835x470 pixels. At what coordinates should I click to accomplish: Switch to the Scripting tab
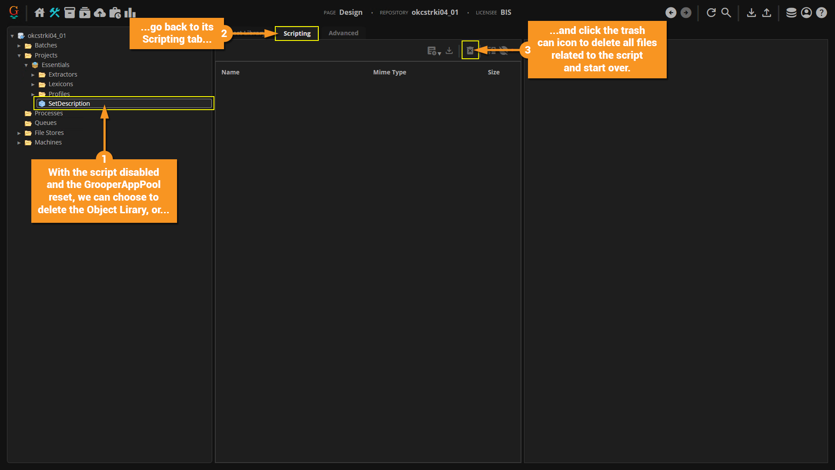[297, 34]
